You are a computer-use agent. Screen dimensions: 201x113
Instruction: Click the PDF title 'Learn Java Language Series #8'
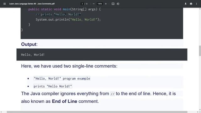(32, 4)
